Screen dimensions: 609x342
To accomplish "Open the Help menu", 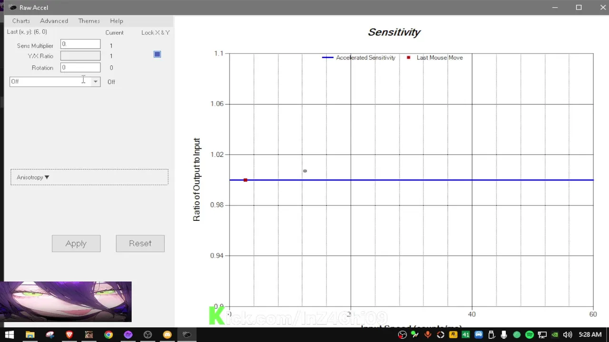I will [x=117, y=21].
